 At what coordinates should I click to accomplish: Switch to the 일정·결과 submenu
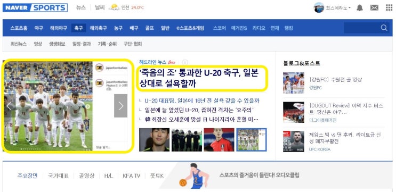point(82,44)
